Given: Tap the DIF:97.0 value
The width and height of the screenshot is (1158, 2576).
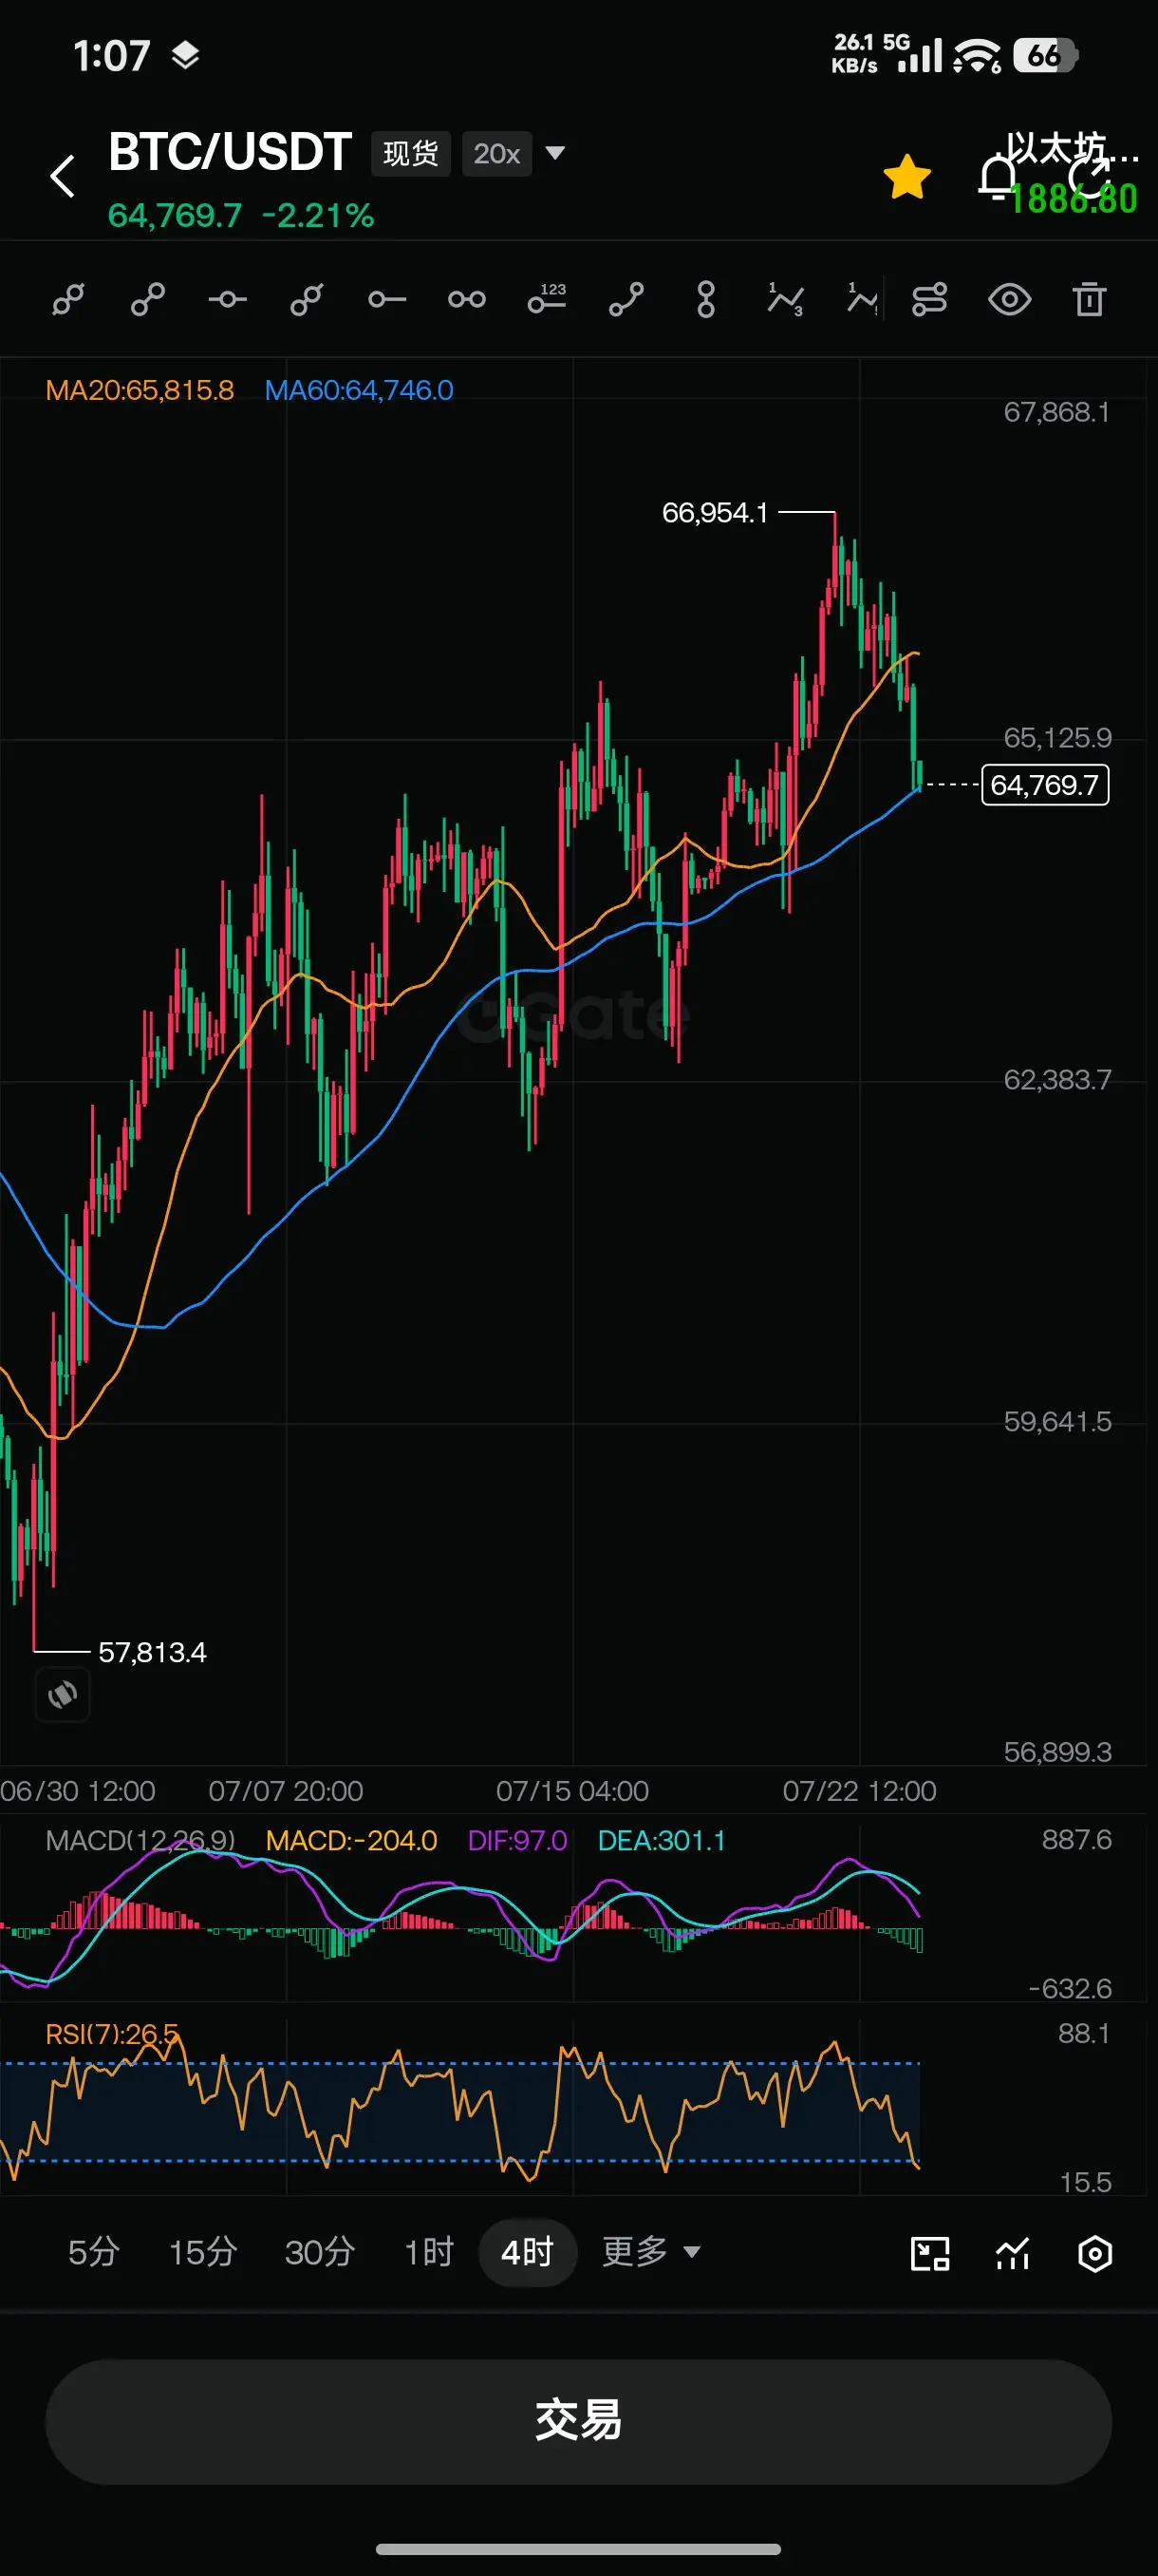Looking at the screenshot, I should [517, 1840].
